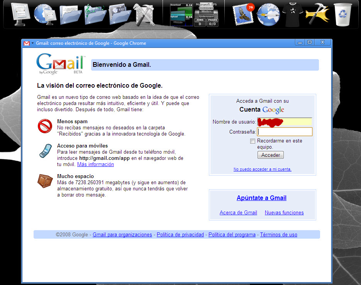Click the http://gmail.com/app bold text
The height and width of the screenshot is (285, 361).
pos(104,158)
